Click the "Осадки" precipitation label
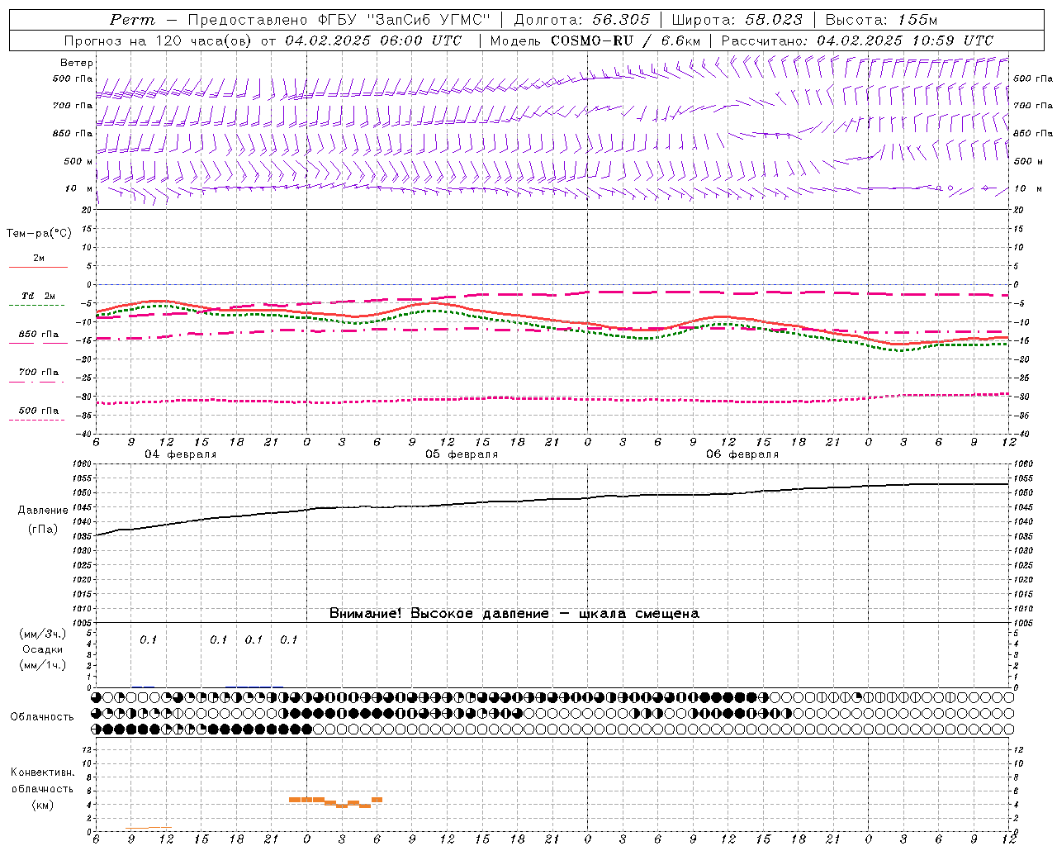The width and height of the screenshot is (1057, 846). 43,649
